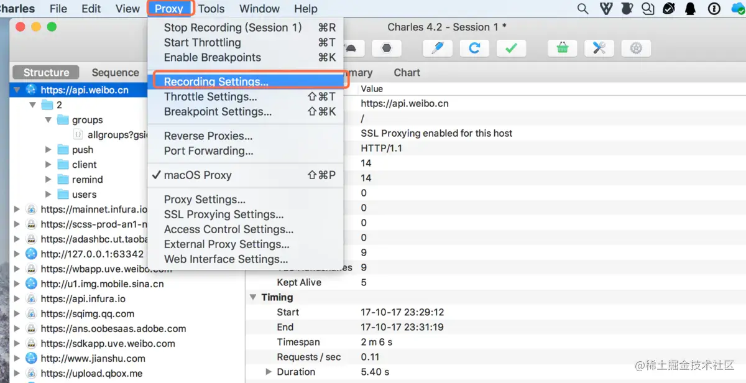
Task: Collapse the https://api.weibo.cn host node
Action: coord(17,90)
